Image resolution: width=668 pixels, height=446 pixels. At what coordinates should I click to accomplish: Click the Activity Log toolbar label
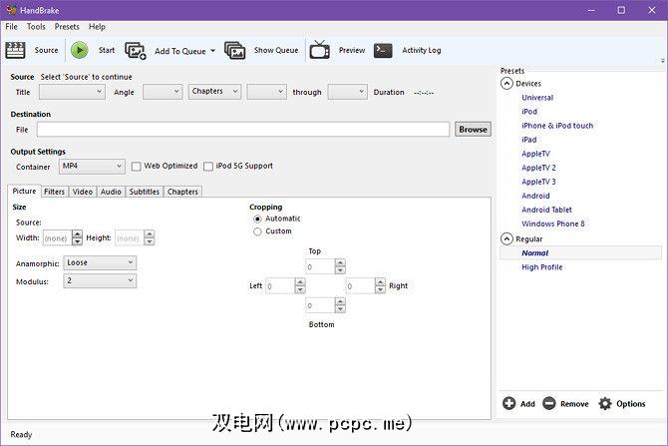click(422, 50)
